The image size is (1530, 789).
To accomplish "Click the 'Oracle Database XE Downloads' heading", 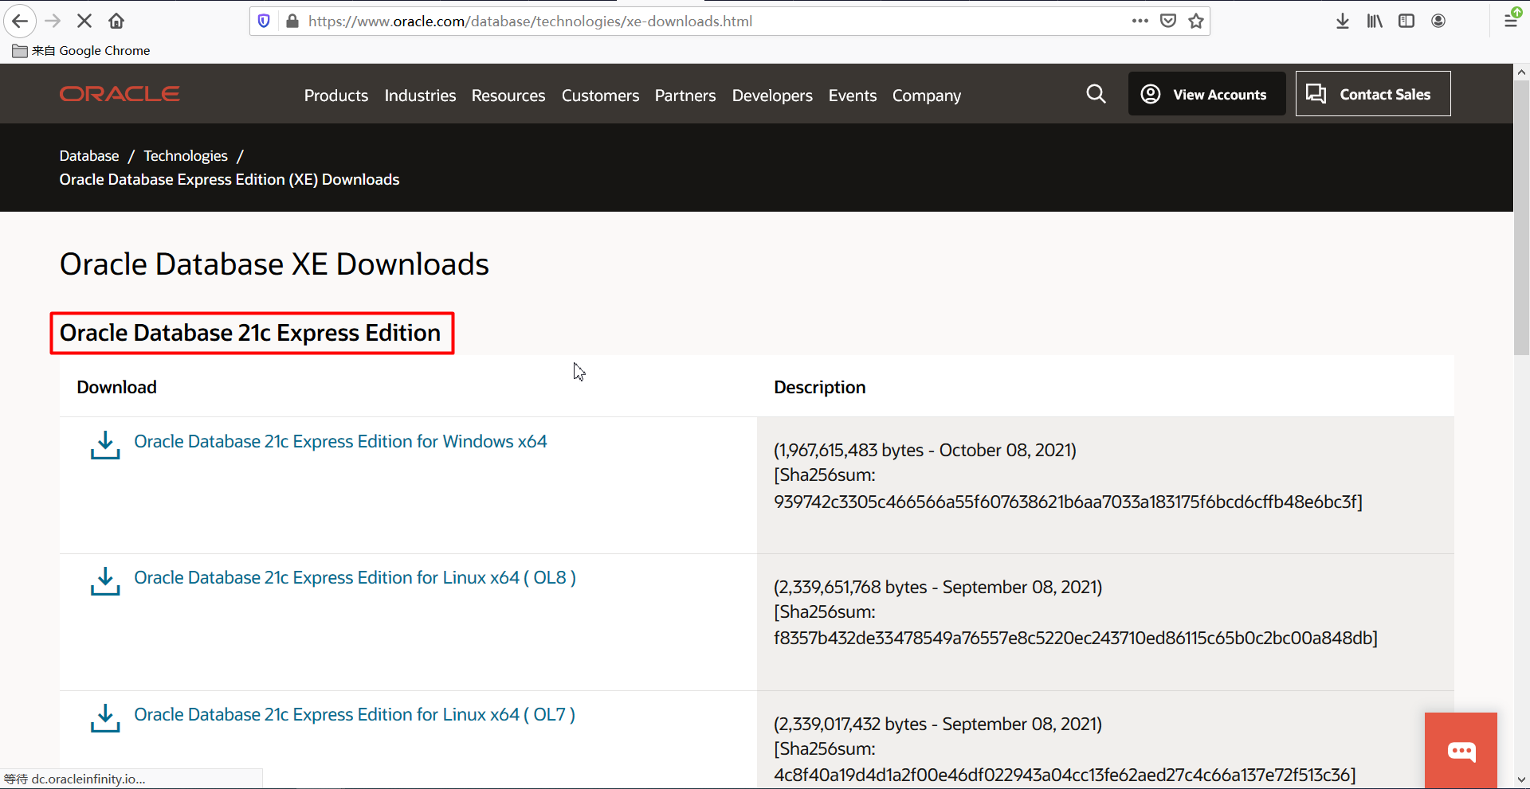I will [274, 264].
